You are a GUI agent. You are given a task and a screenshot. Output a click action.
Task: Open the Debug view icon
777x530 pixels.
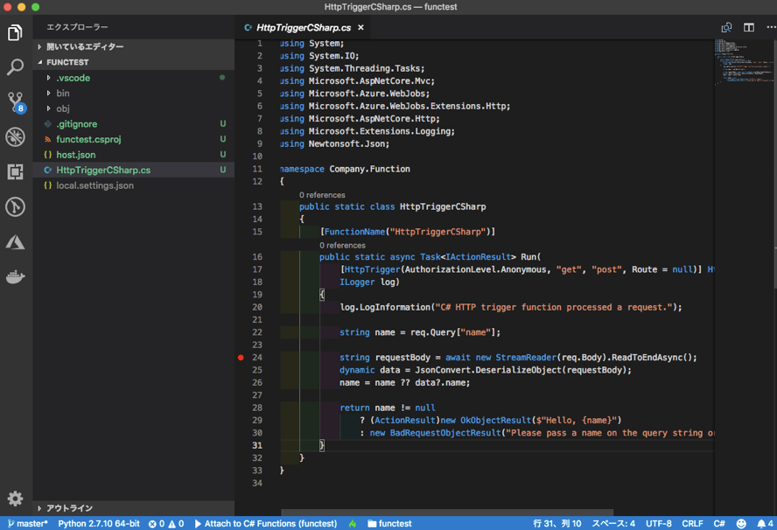pyautogui.click(x=15, y=136)
